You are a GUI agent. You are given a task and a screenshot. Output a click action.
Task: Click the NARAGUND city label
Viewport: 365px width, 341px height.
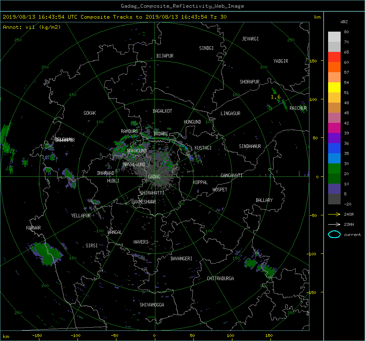pyautogui.click(x=137, y=151)
